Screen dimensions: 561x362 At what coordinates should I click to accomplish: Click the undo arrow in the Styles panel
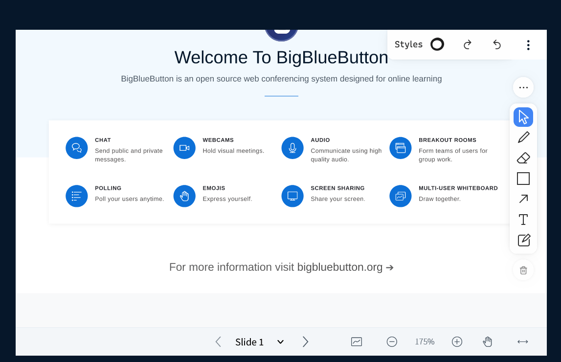[x=497, y=44]
